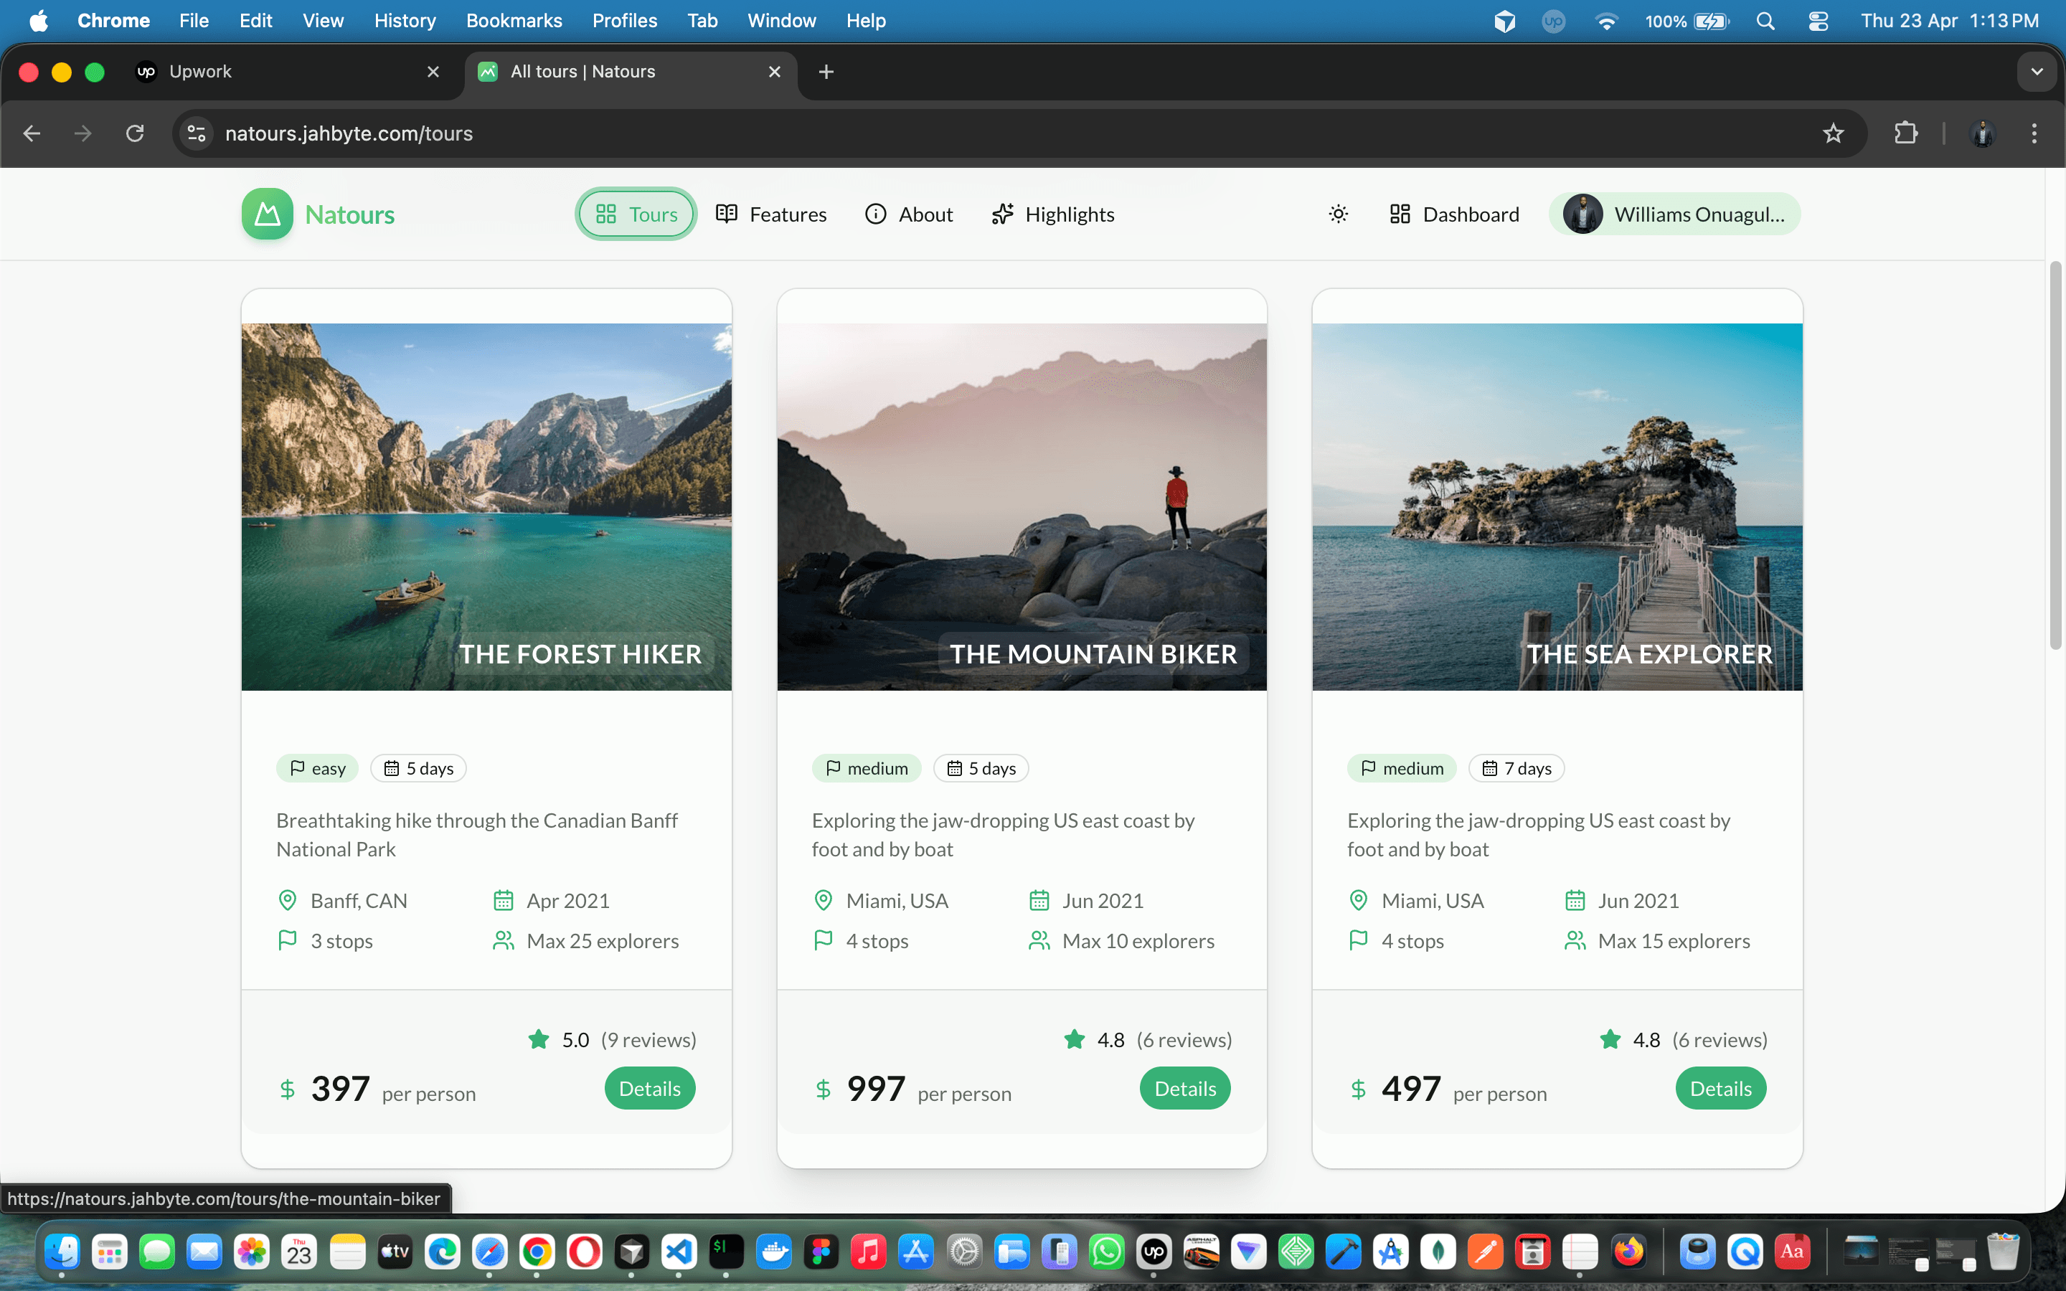Click the browser extensions puzzle icon

1906,133
